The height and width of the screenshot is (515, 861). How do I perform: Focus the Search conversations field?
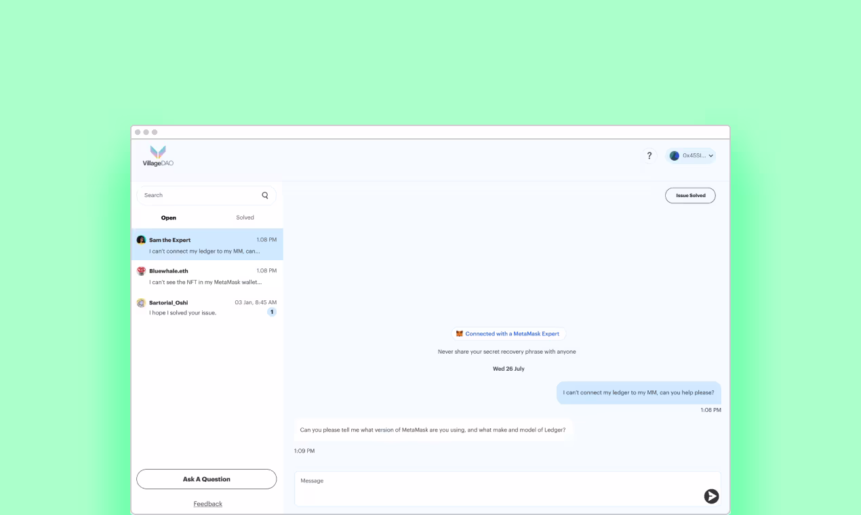(x=207, y=195)
